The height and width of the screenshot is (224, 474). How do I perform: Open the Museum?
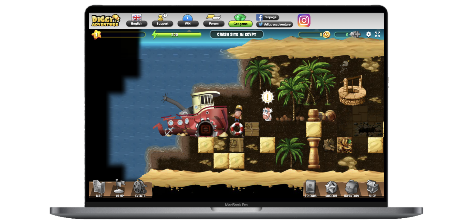click(x=331, y=189)
